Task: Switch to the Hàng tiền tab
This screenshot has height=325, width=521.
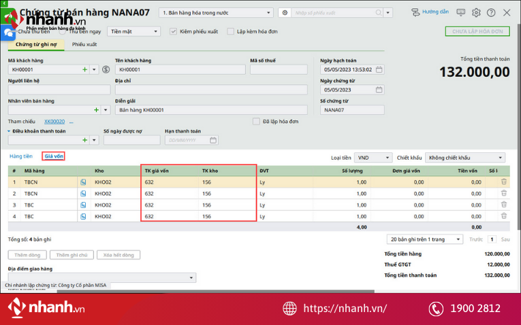Action: point(21,156)
